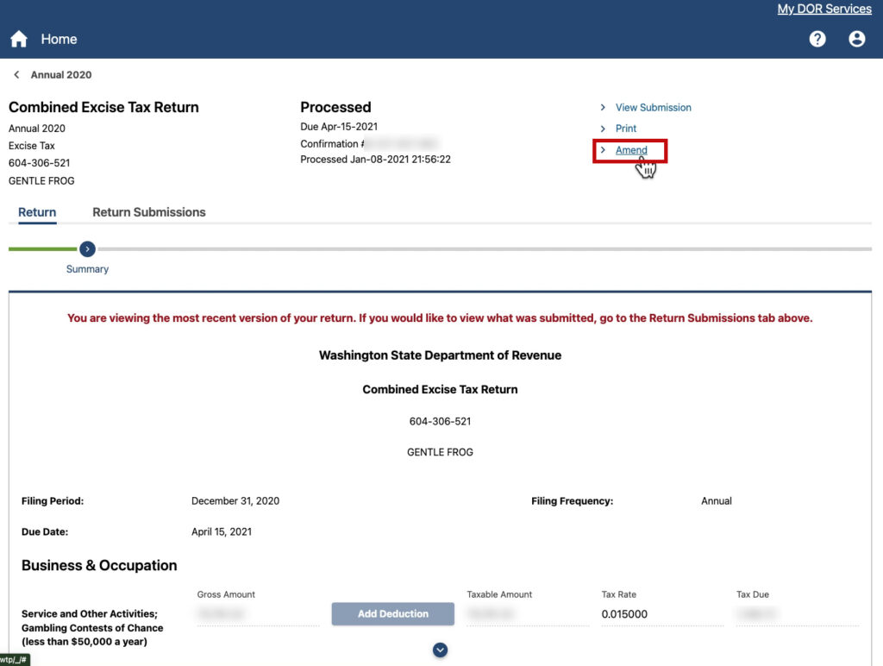Image resolution: width=883 pixels, height=666 pixels.
Task: Open the My DOR Services link
Action: coord(824,9)
